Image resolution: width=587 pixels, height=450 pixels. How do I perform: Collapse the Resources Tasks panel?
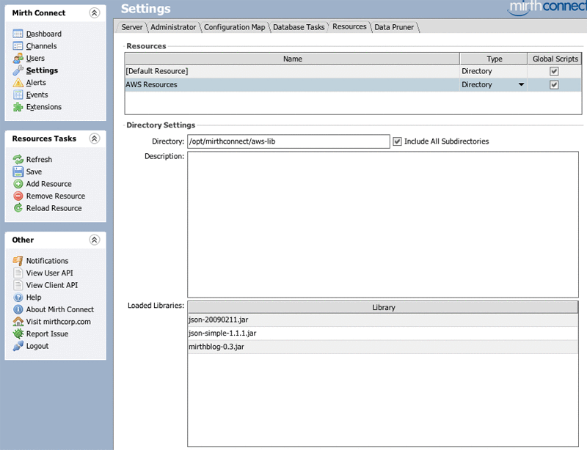pos(95,139)
